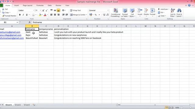Open the Fill dropdown in Editing

[x=161, y=12]
